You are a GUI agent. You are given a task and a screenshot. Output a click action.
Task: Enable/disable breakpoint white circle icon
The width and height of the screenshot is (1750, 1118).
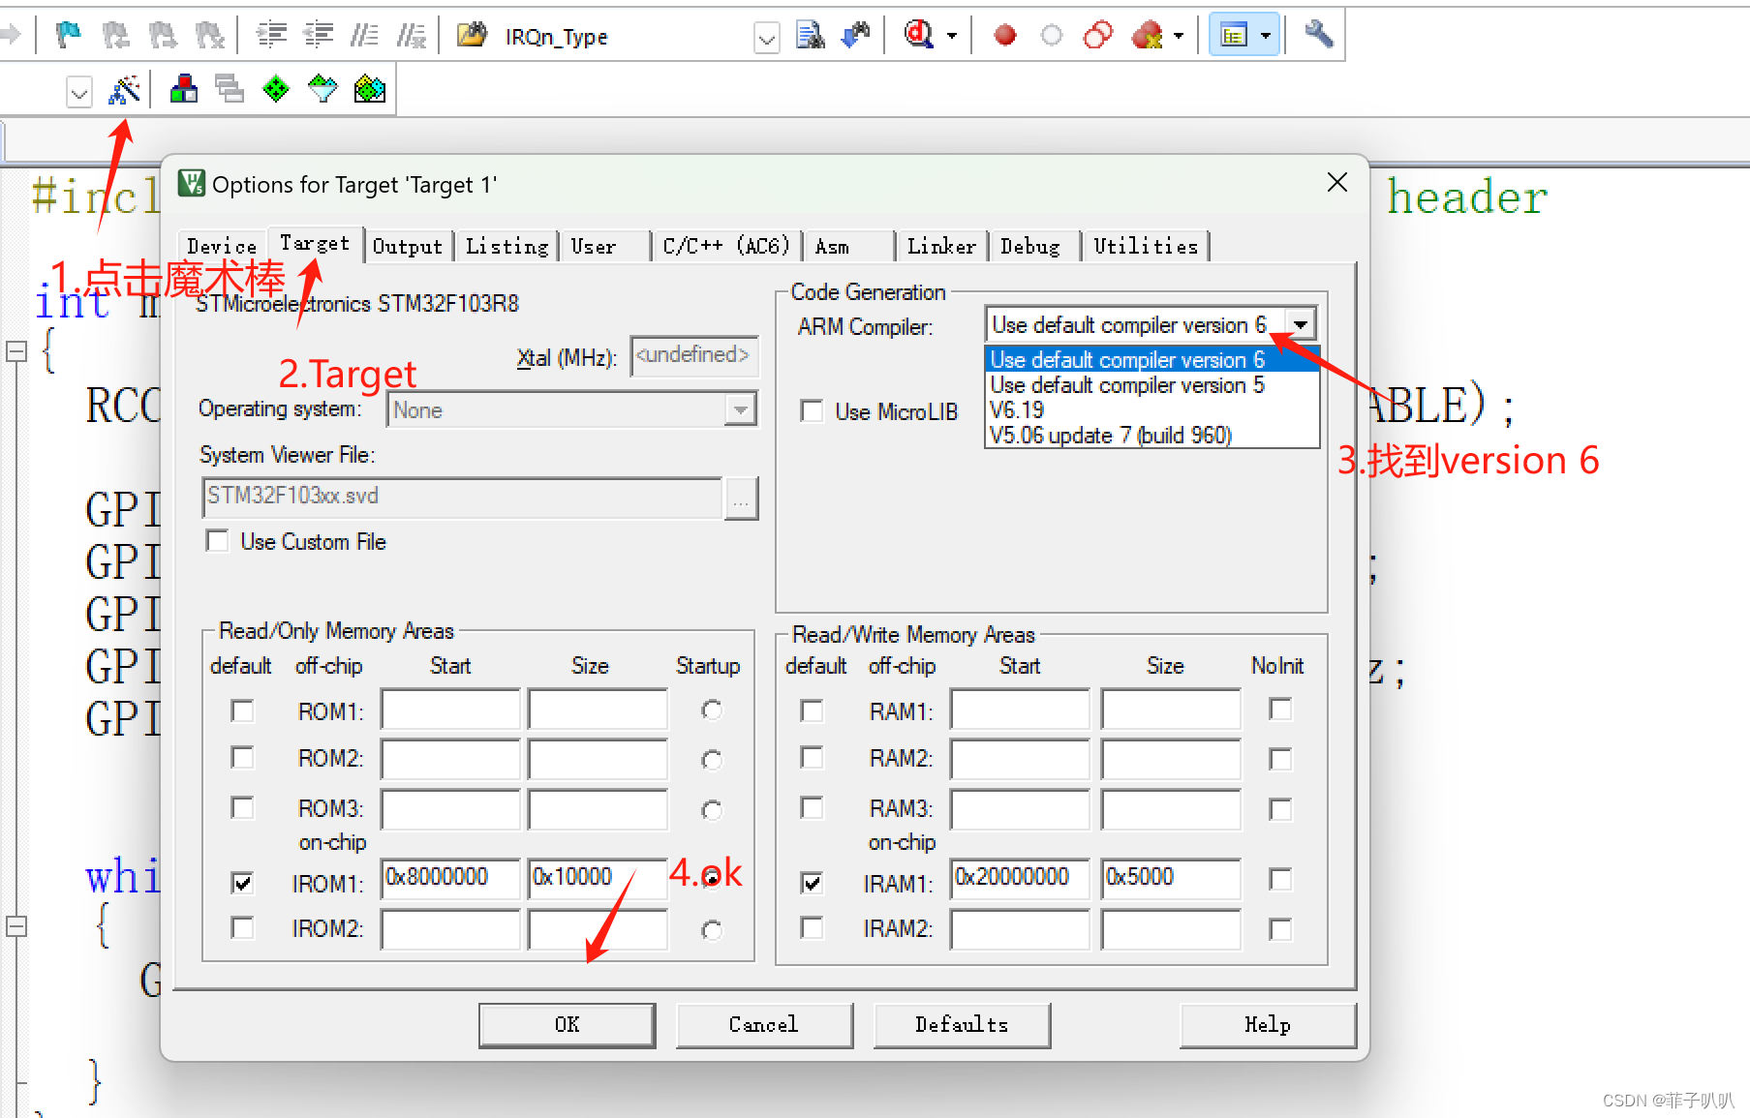pos(1052,36)
